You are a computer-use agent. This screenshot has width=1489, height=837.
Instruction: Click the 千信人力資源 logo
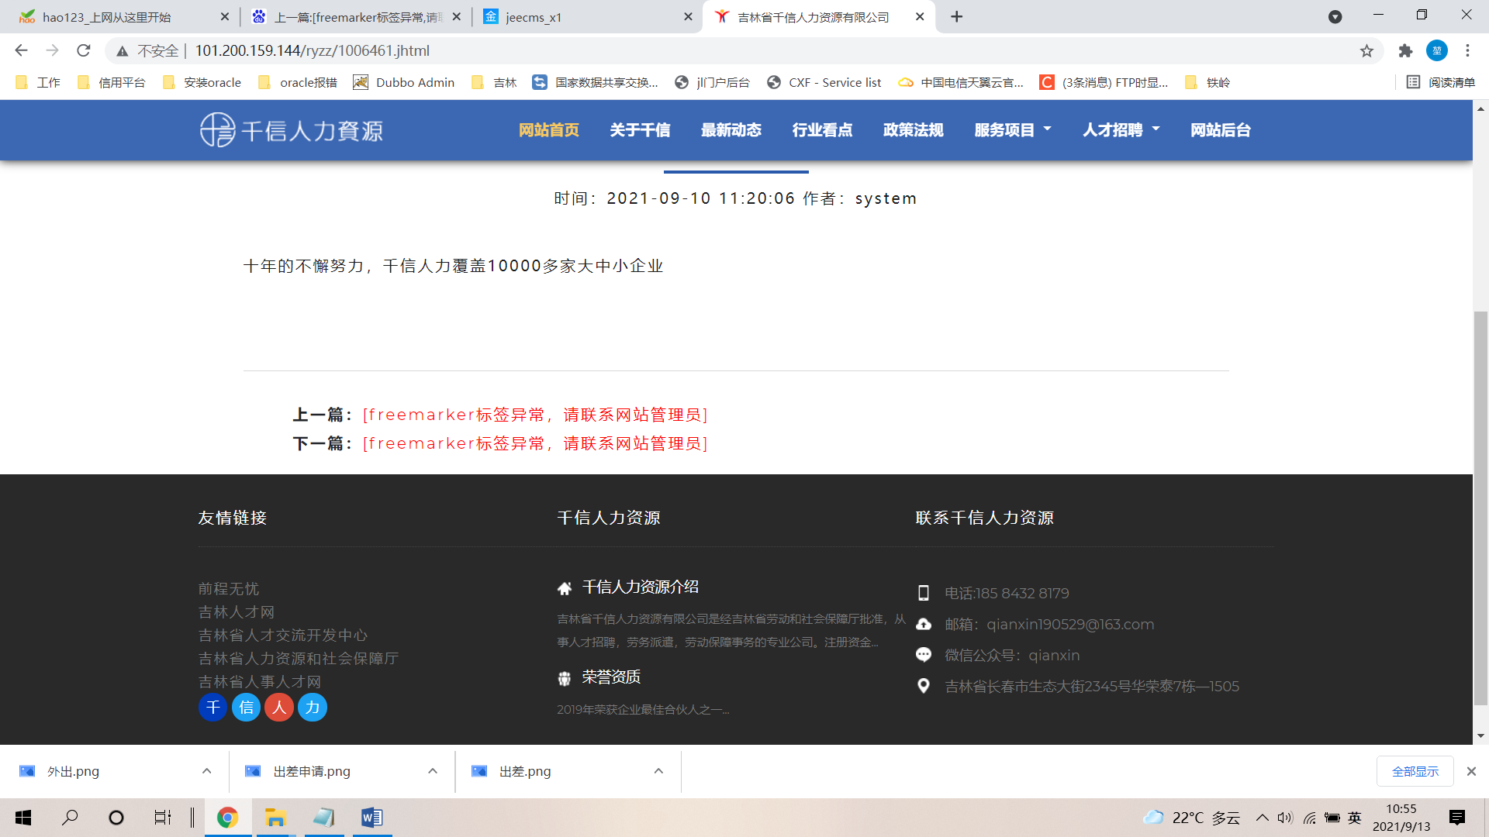click(292, 130)
